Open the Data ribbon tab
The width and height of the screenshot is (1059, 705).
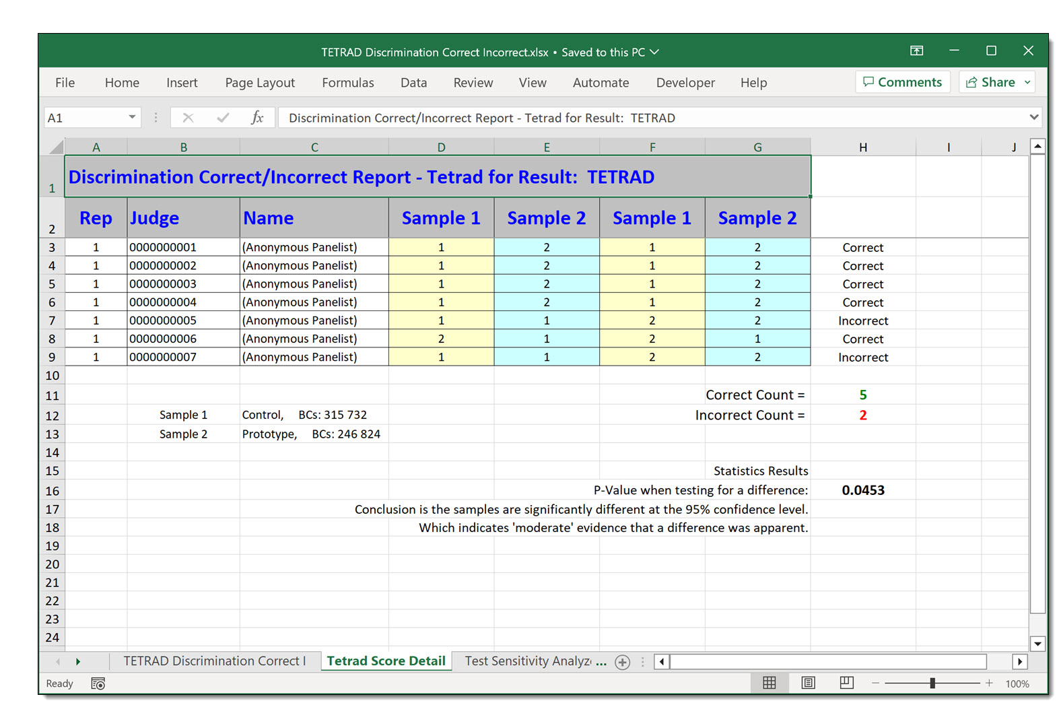(x=413, y=83)
